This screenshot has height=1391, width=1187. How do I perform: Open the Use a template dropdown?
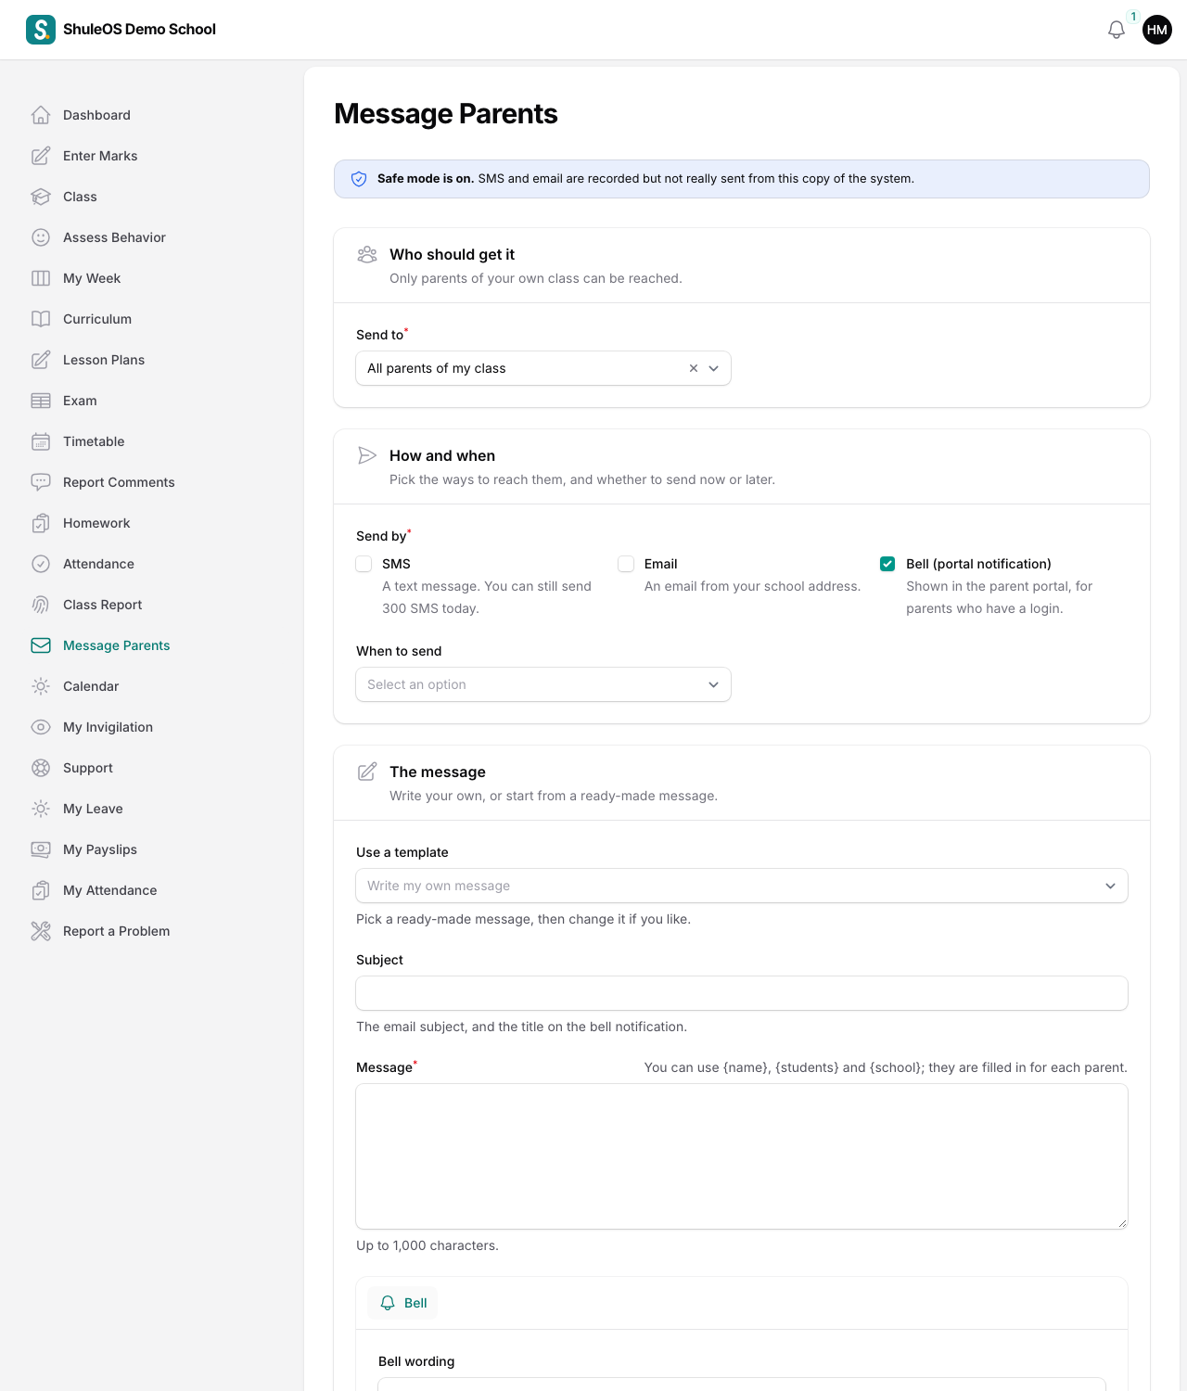(742, 886)
